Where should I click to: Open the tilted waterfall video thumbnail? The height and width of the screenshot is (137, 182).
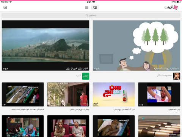click(23, 94)
